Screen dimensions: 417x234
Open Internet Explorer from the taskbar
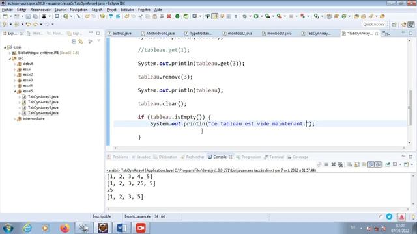click(x=27, y=228)
